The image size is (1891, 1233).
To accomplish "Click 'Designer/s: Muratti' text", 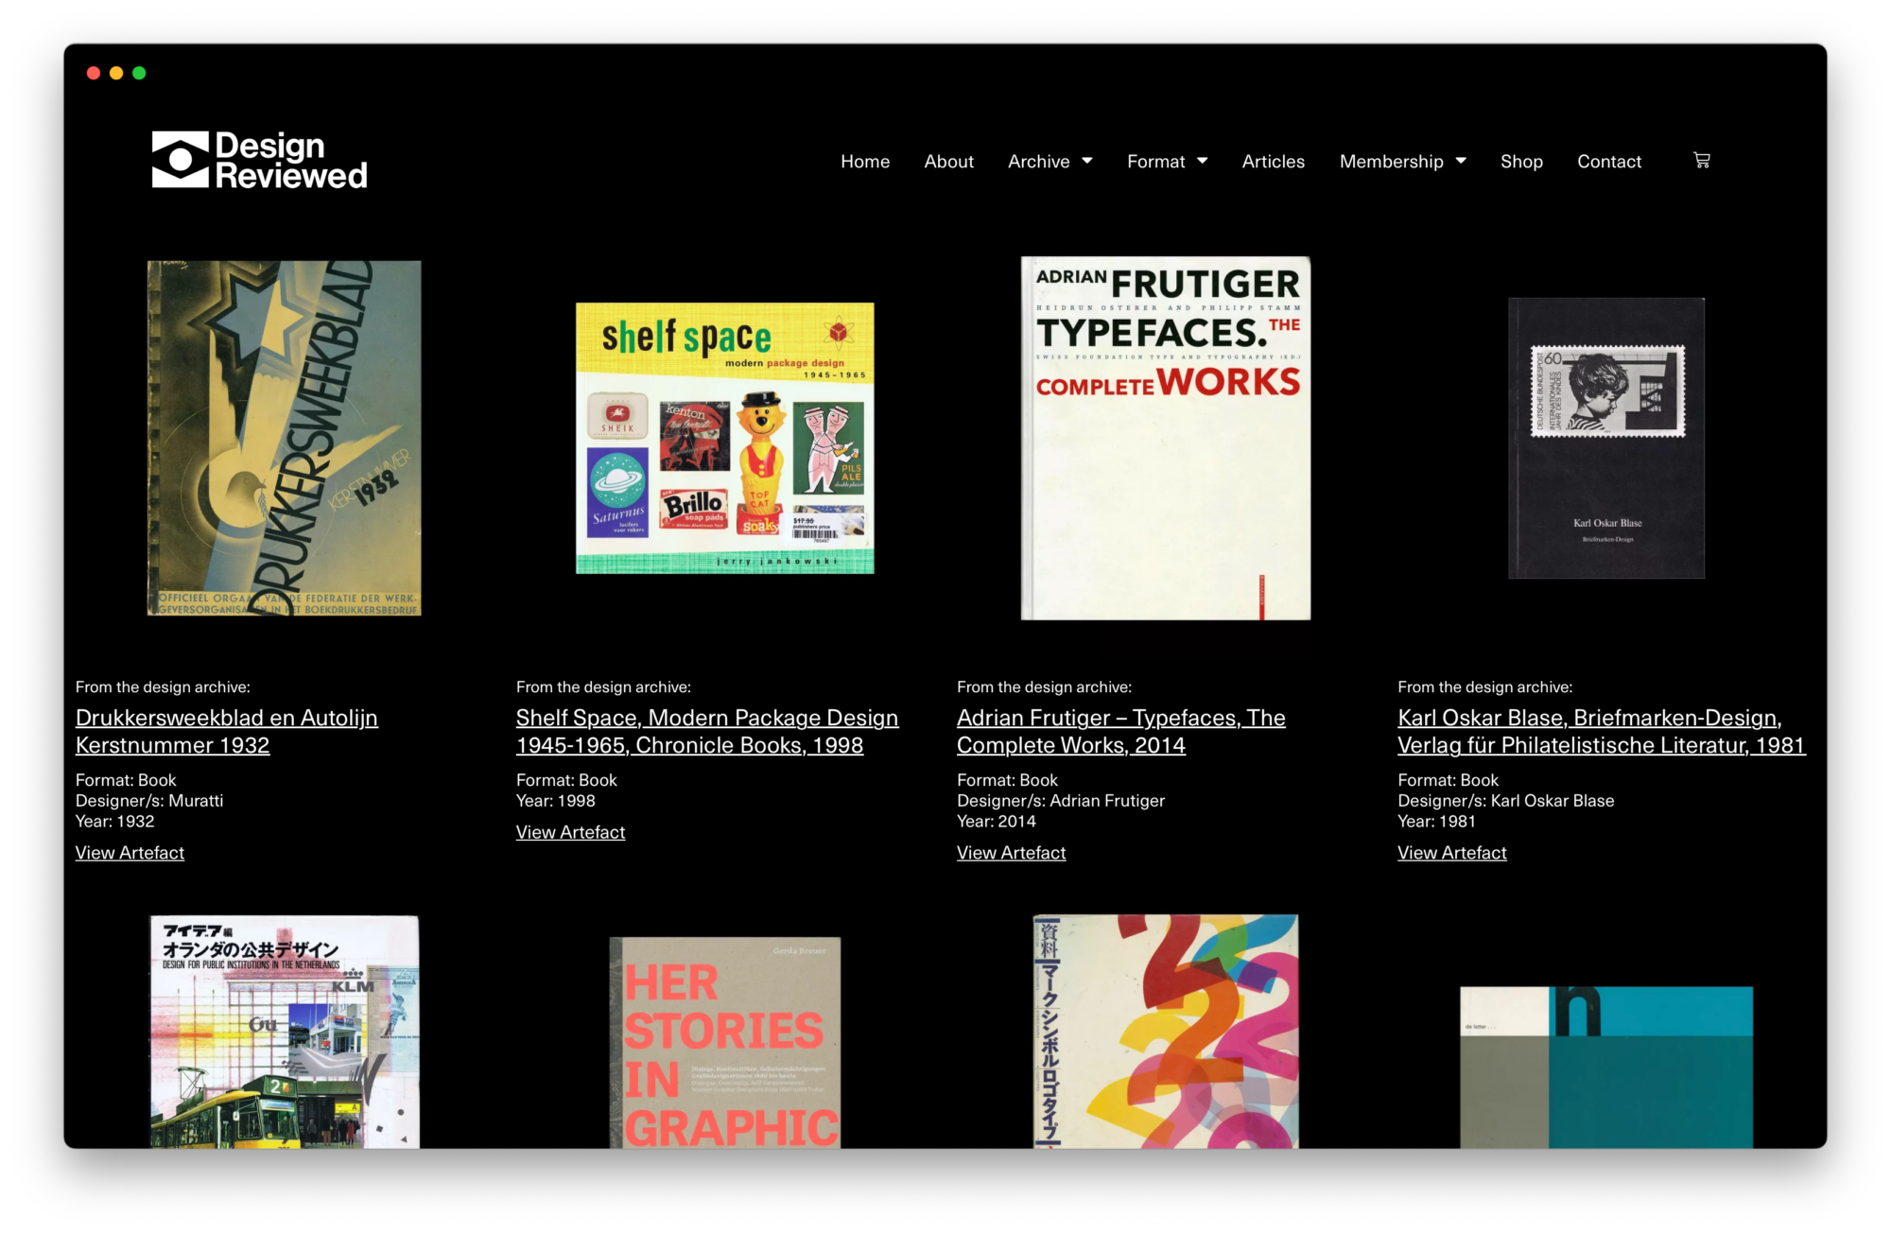I will pos(149,801).
